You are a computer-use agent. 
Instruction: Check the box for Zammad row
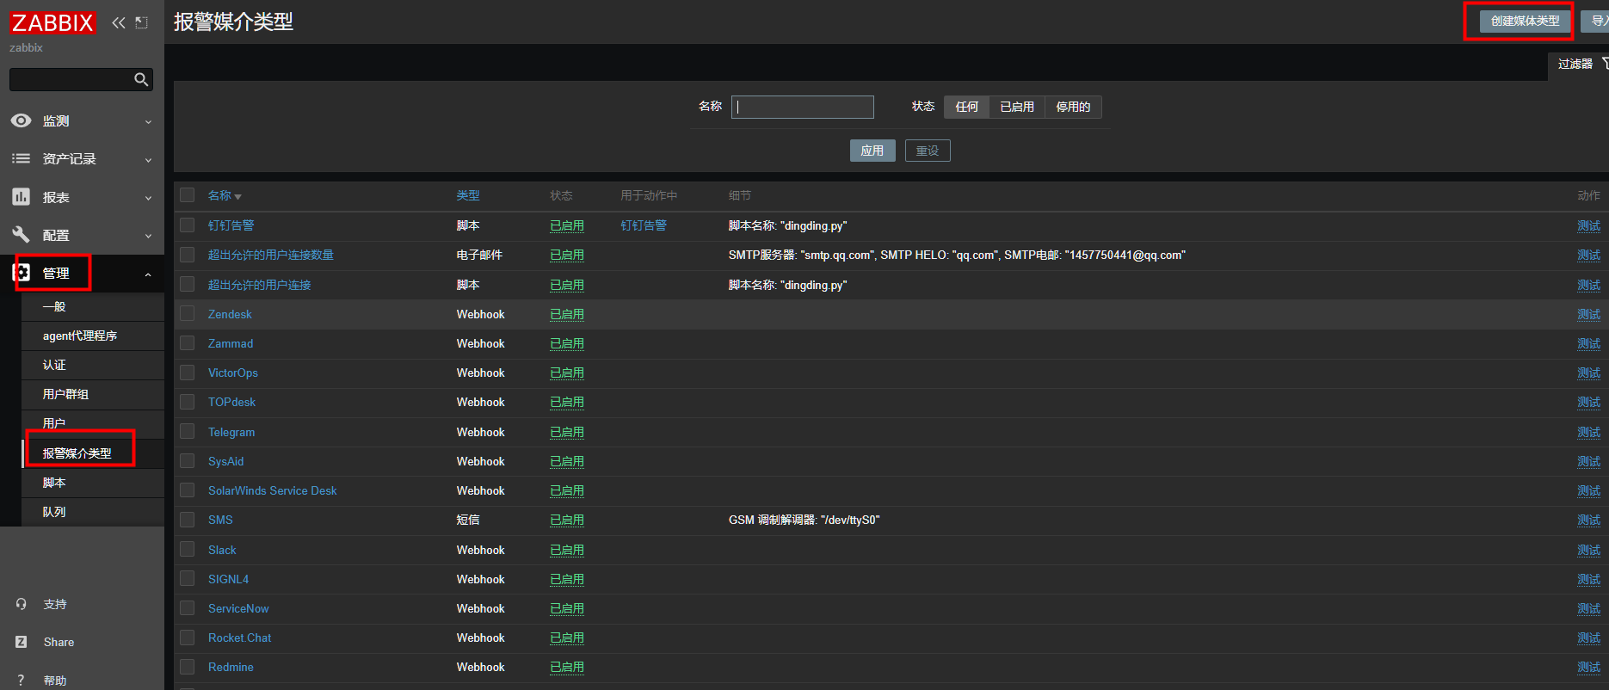[x=187, y=343]
